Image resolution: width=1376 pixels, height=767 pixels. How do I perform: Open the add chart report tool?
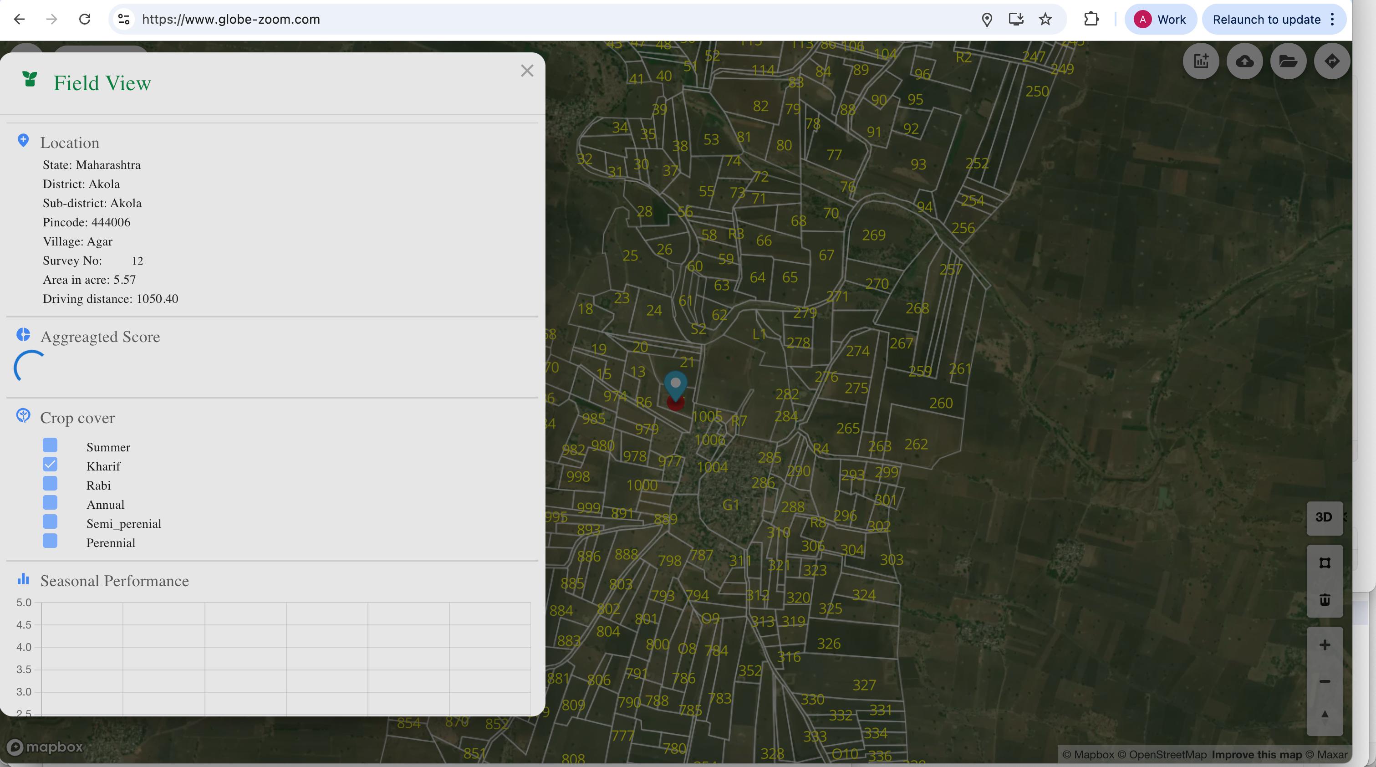pos(1201,61)
